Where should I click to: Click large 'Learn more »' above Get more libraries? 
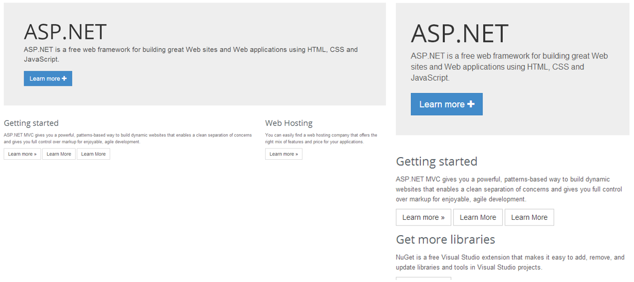click(x=423, y=217)
